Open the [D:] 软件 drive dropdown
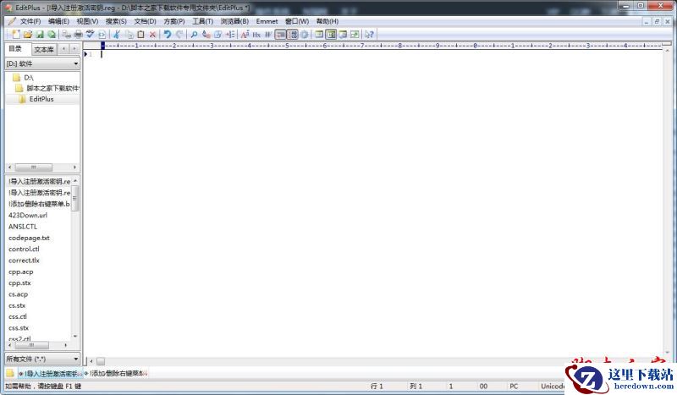Viewport: 677px width, 395px height. click(43, 63)
